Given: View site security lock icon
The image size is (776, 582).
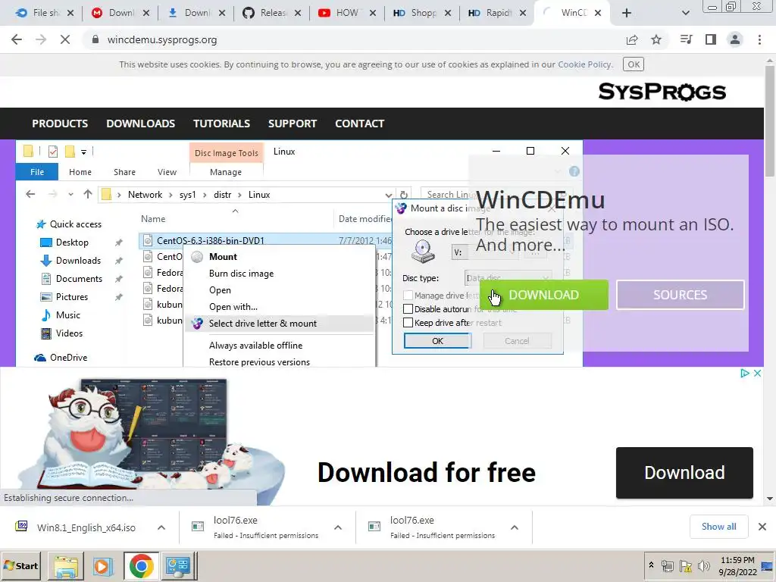Looking at the screenshot, I should 95,39.
